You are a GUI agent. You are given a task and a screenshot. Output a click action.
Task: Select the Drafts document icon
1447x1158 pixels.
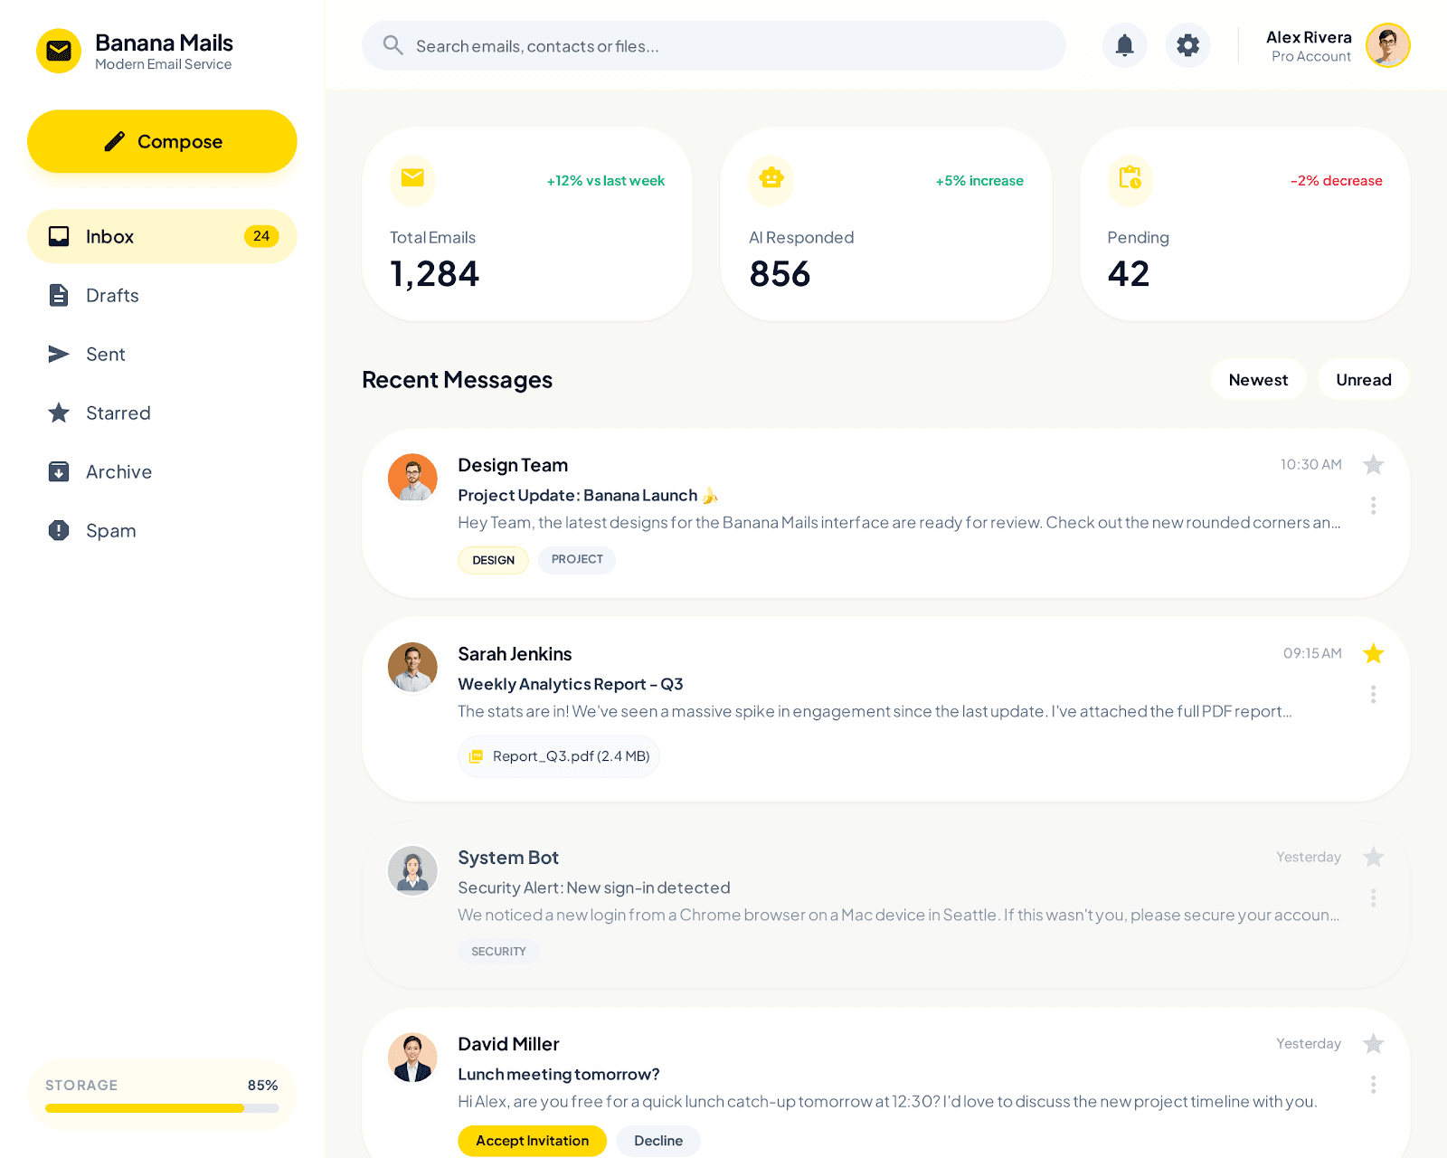click(x=58, y=295)
